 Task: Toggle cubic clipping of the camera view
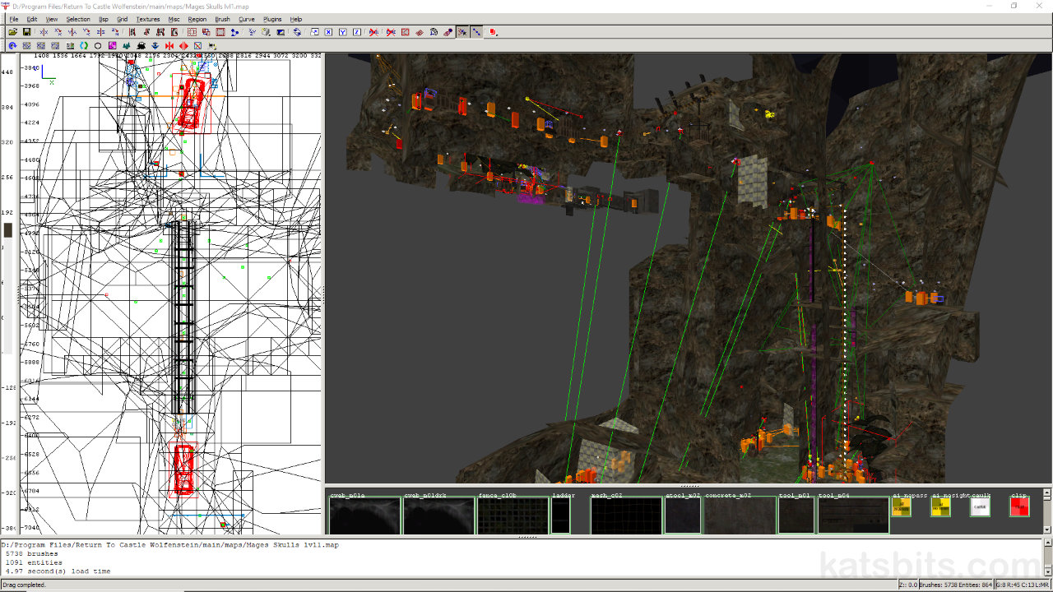tap(281, 32)
